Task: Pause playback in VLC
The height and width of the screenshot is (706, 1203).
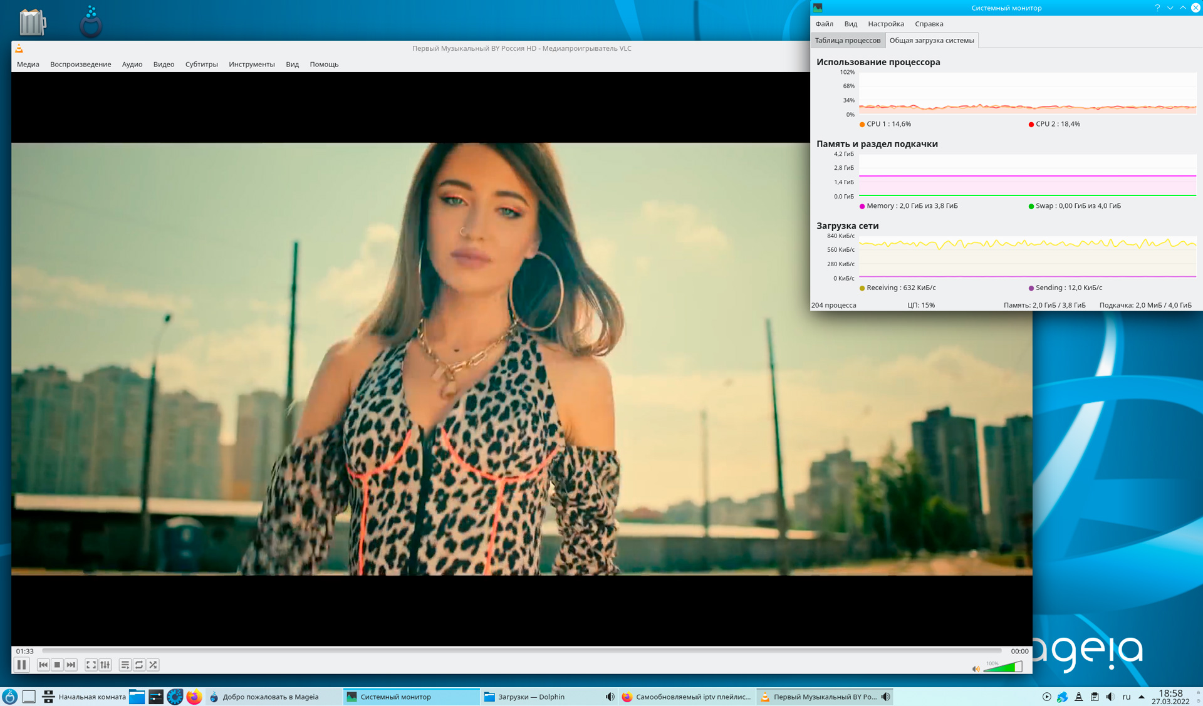Action: tap(21, 665)
